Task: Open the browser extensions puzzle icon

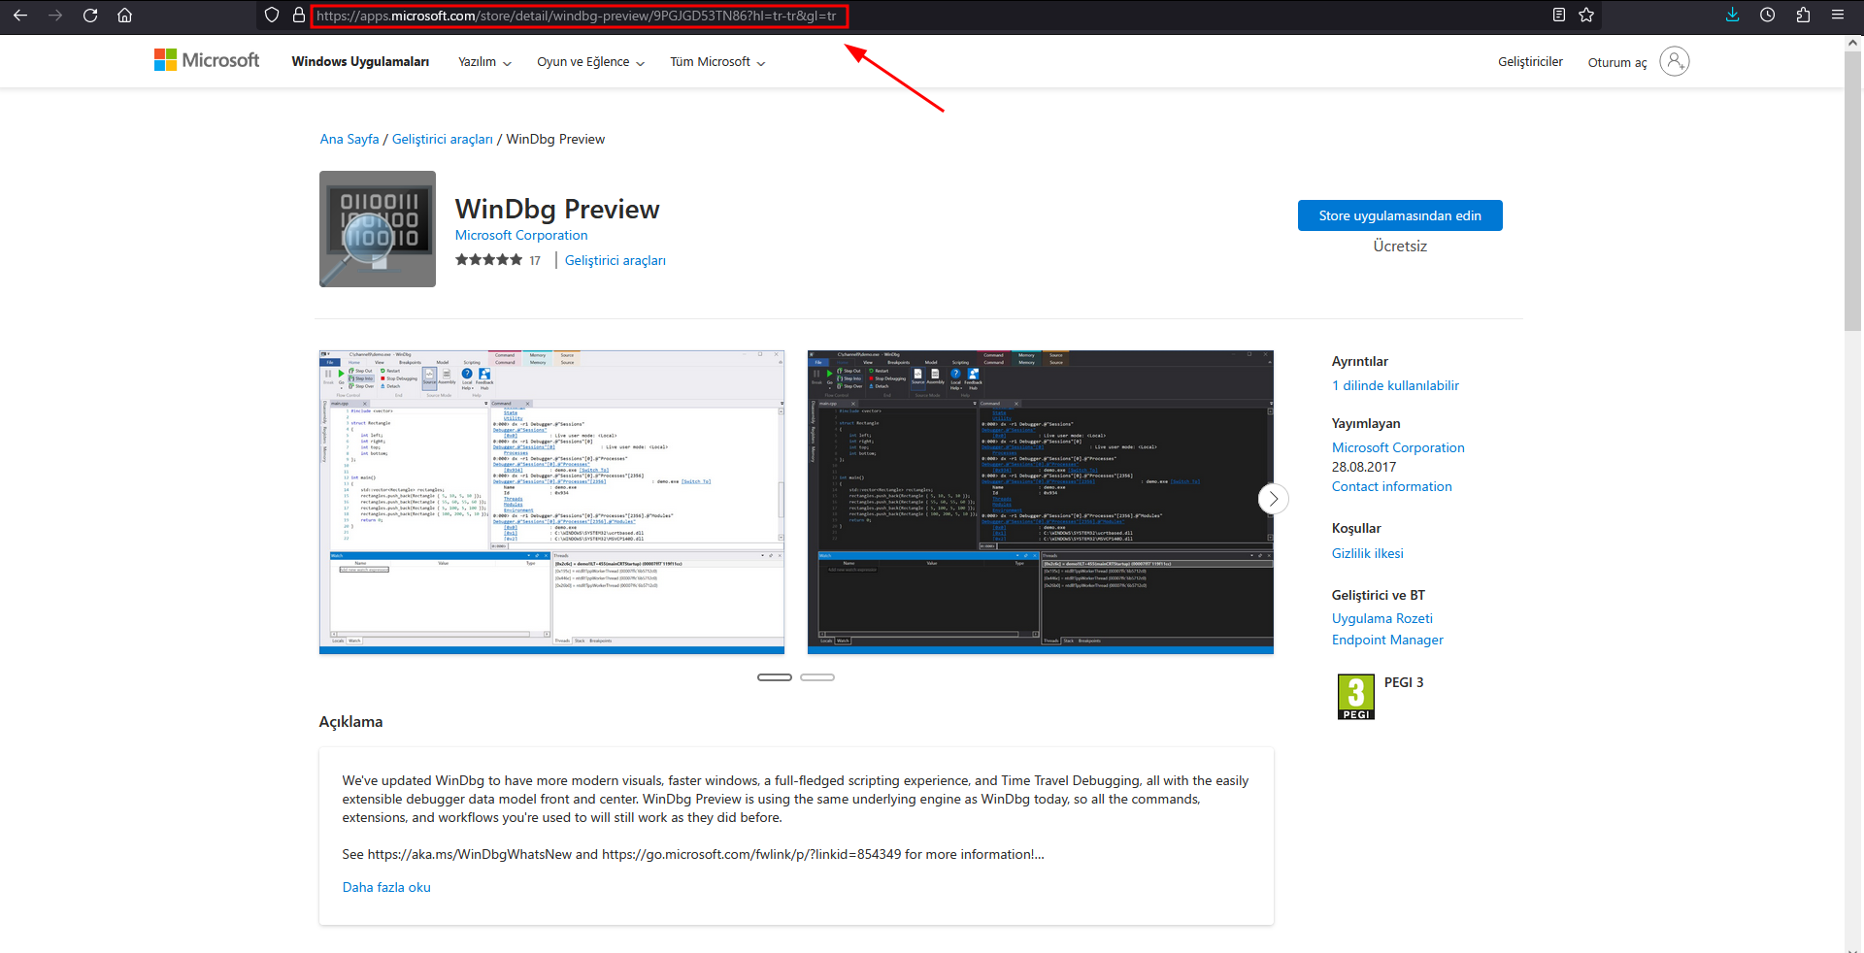Action: click(1803, 16)
